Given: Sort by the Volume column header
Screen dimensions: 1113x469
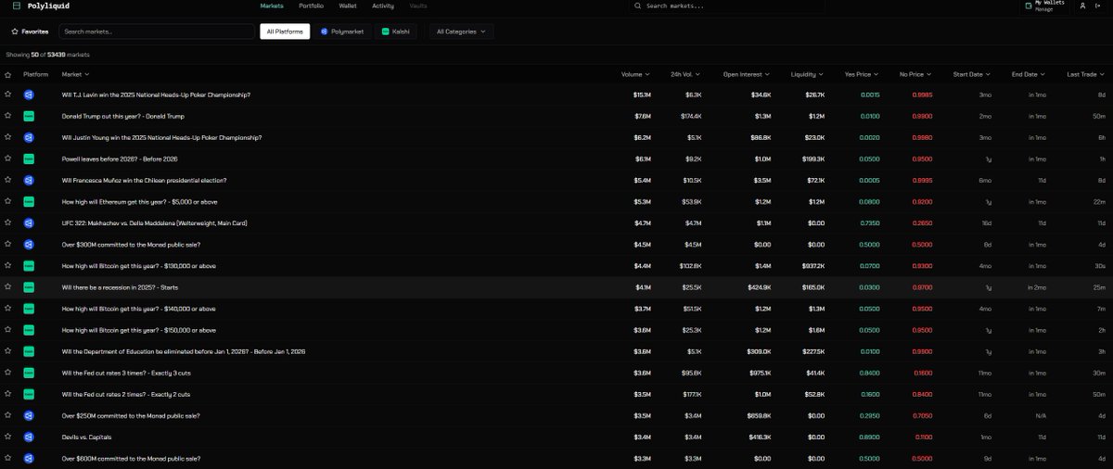Looking at the screenshot, I should point(635,74).
